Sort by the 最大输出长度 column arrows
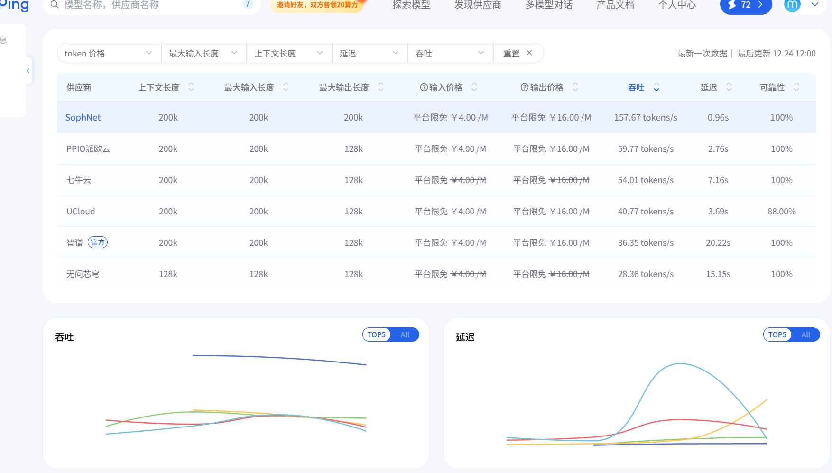The height and width of the screenshot is (473, 832). click(381, 87)
